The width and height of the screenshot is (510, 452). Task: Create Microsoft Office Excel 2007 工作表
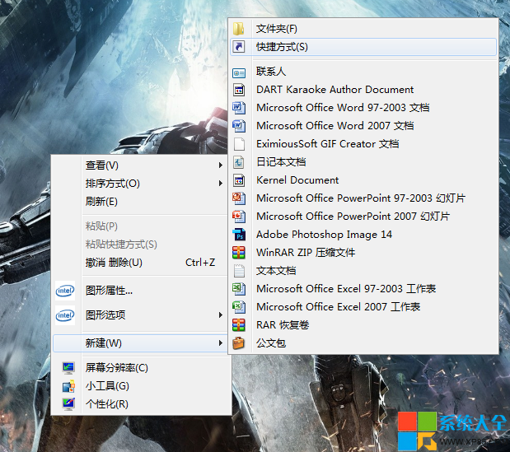pyautogui.click(x=363, y=307)
